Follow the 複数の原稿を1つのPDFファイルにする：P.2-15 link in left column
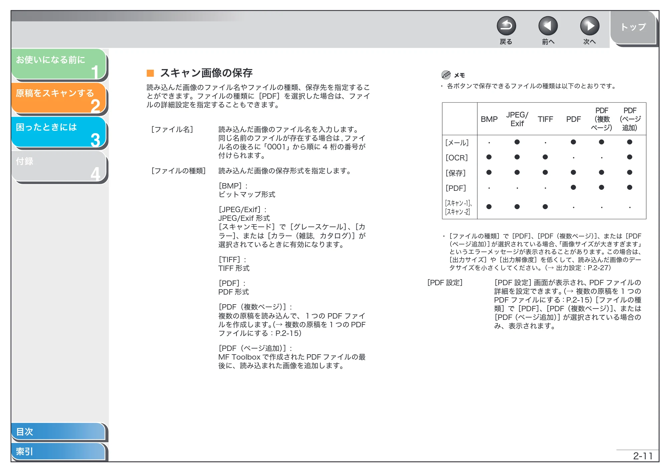The image size is (668, 472). click(292, 329)
